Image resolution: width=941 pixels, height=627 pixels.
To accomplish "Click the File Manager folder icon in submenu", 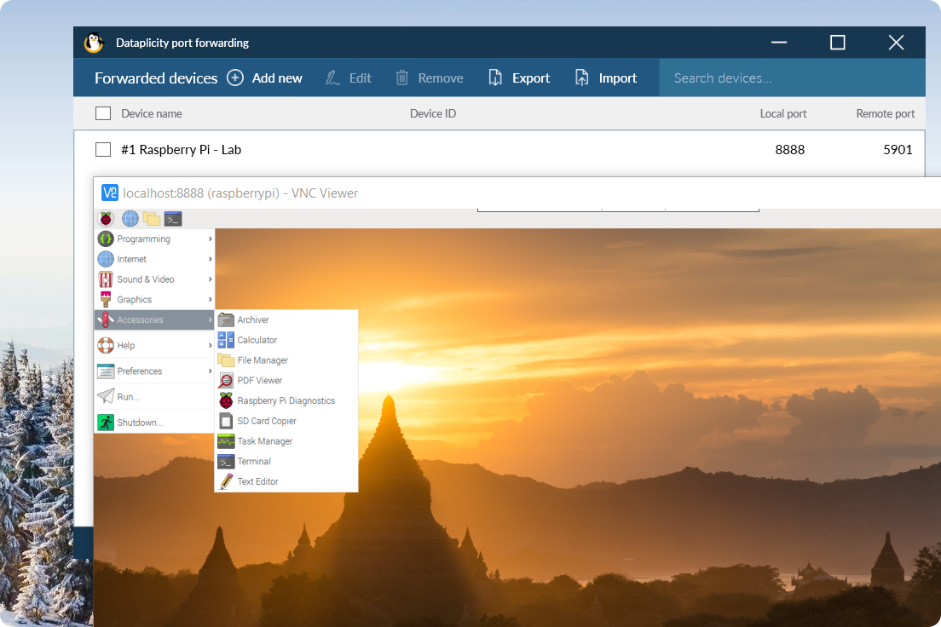I will [x=226, y=360].
